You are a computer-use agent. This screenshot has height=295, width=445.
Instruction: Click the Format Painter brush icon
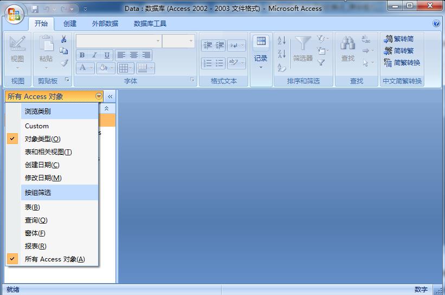pos(64,63)
